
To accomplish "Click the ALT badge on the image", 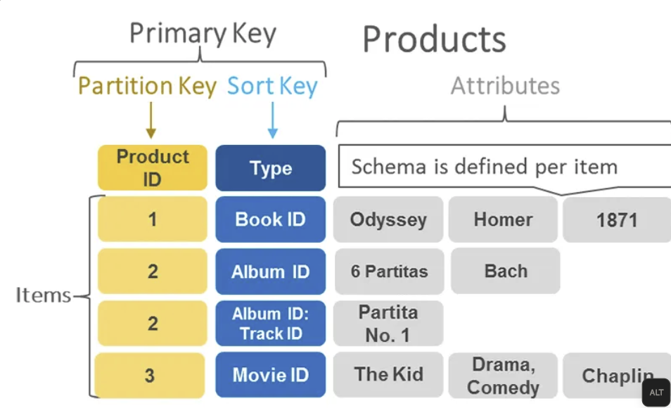I will pos(656,393).
